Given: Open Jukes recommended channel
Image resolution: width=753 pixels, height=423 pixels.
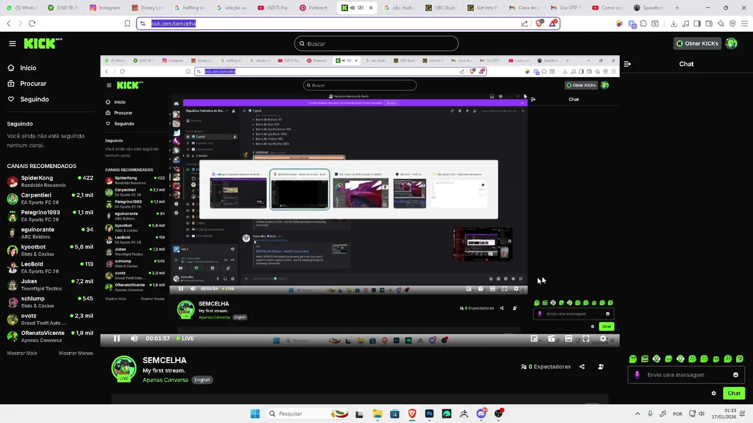Looking at the screenshot, I should (x=50, y=284).
